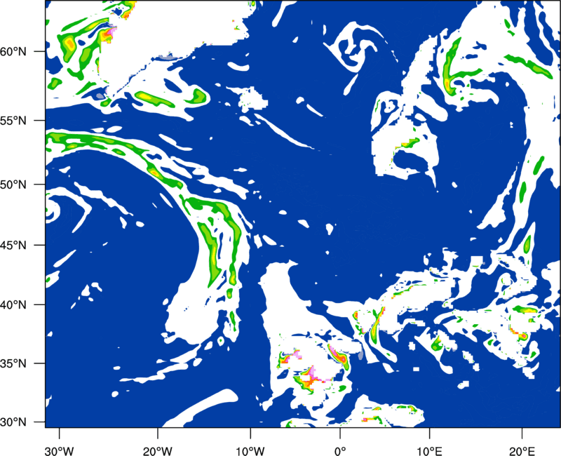Click the 10°E longitude label
Image resolution: width=561 pixels, height=456 pixels.
point(430,450)
